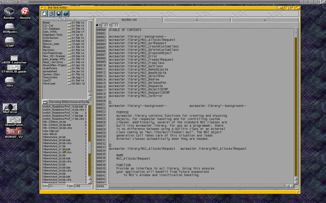The image size is (326, 203).
Task: Click the Print toolbar icon
Action: pos(66,14)
